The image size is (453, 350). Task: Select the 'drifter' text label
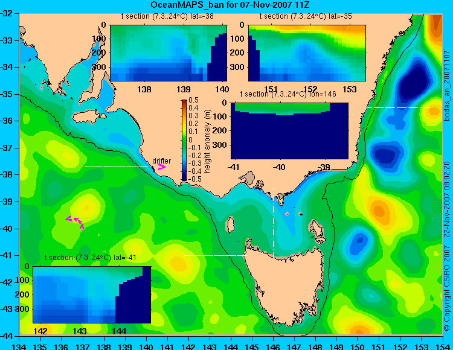(161, 161)
